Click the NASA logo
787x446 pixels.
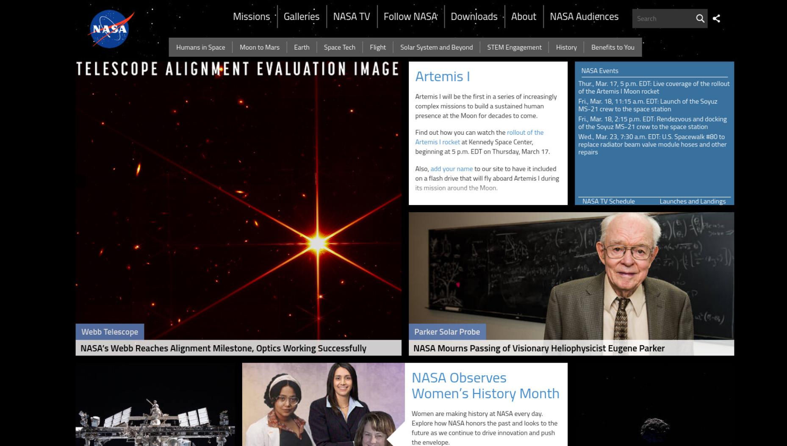point(111,29)
